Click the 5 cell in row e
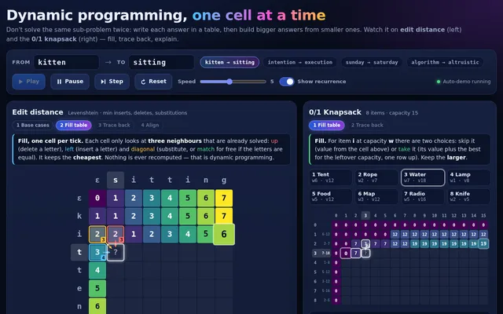 pos(97,288)
